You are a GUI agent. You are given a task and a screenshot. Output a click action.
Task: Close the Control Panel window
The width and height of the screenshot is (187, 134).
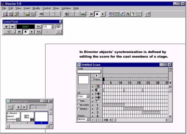[x=60, y=21]
